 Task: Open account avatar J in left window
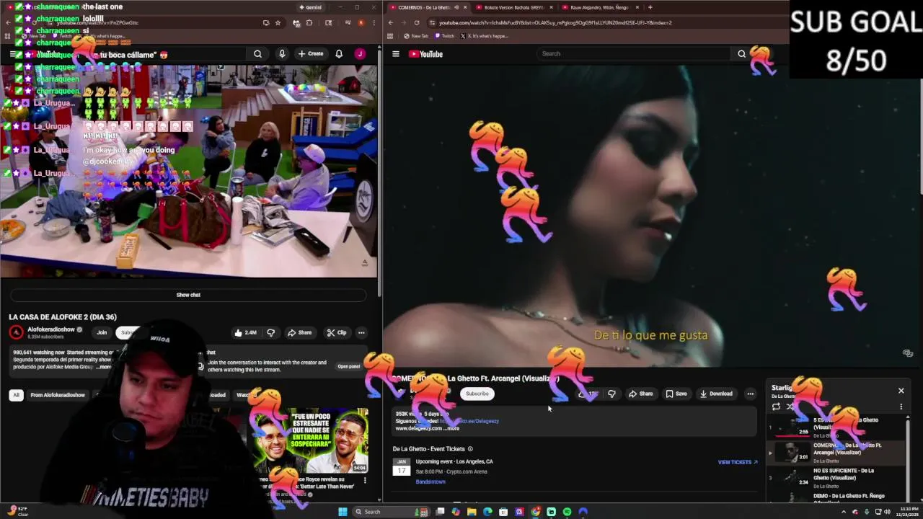pos(360,53)
